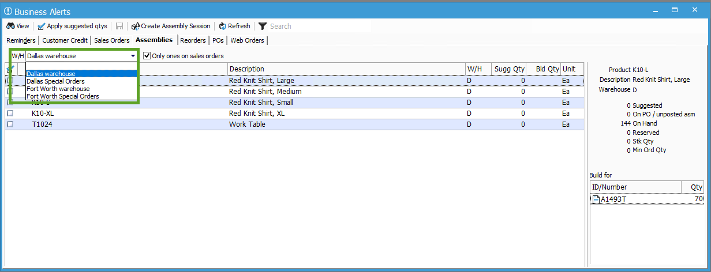This screenshot has height=272, width=711.
Task: Click Create Assembly Session button text
Action: click(x=176, y=26)
